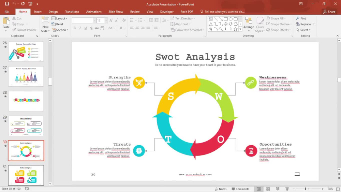
Task: Click the Redo/Repeat icon in Quick Access
Action: [23, 4]
